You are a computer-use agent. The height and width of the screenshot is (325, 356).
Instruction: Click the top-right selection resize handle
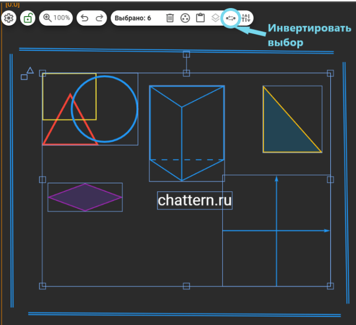coord(330,73)
